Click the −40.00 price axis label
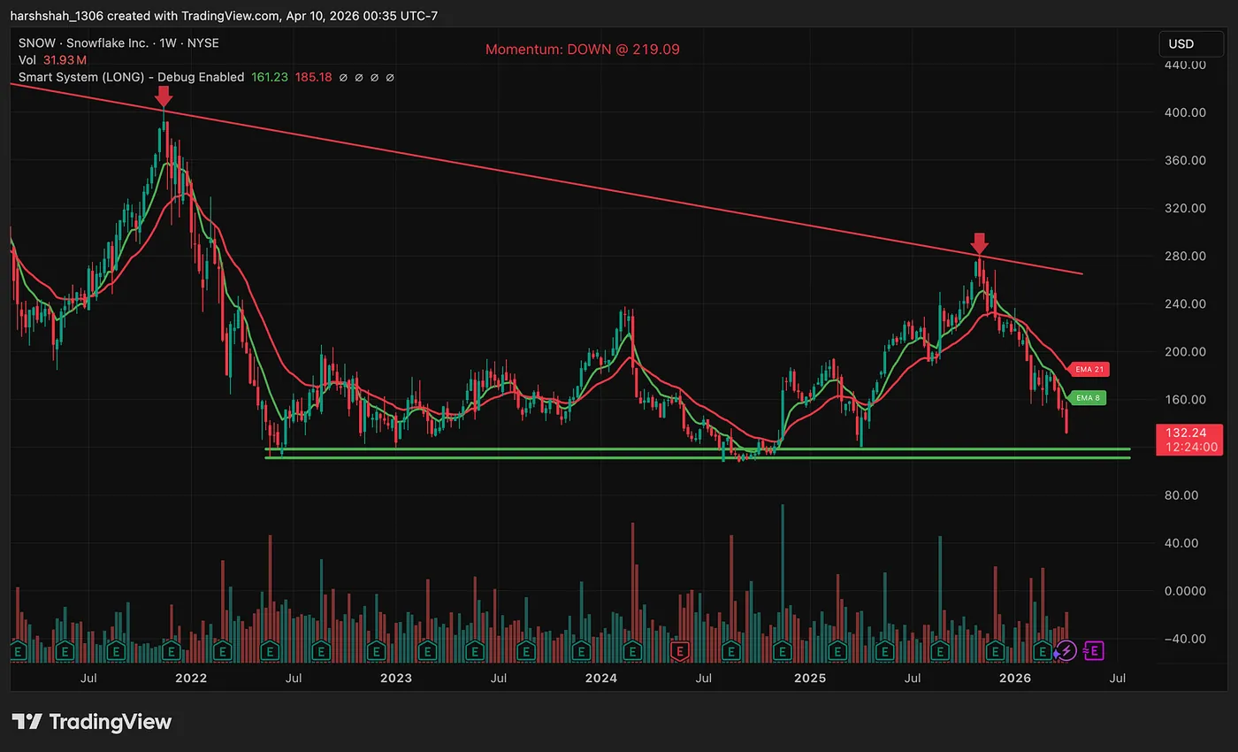The width and height of the screenshot is (1238, 752). click(x=1186, y=638)
